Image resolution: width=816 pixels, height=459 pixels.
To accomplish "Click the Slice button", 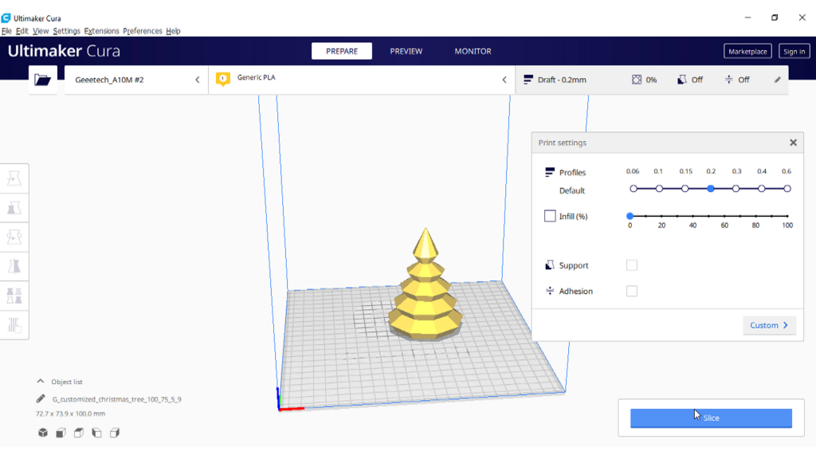I will tap(711, 418).
